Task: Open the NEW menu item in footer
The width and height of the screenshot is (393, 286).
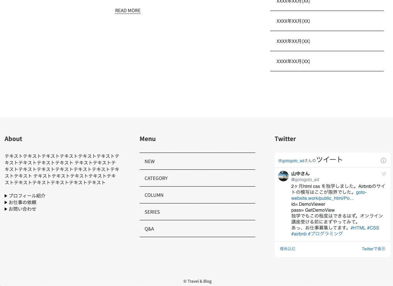Action: point(197,161)
